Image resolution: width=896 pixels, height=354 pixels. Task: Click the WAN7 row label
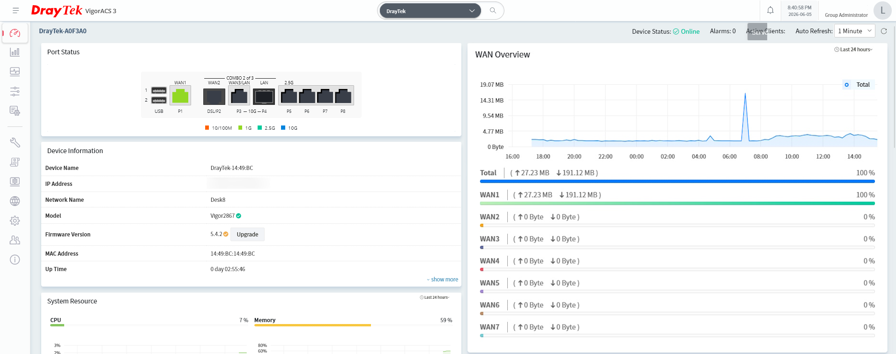pyautogui.click(x=489, y=327)
